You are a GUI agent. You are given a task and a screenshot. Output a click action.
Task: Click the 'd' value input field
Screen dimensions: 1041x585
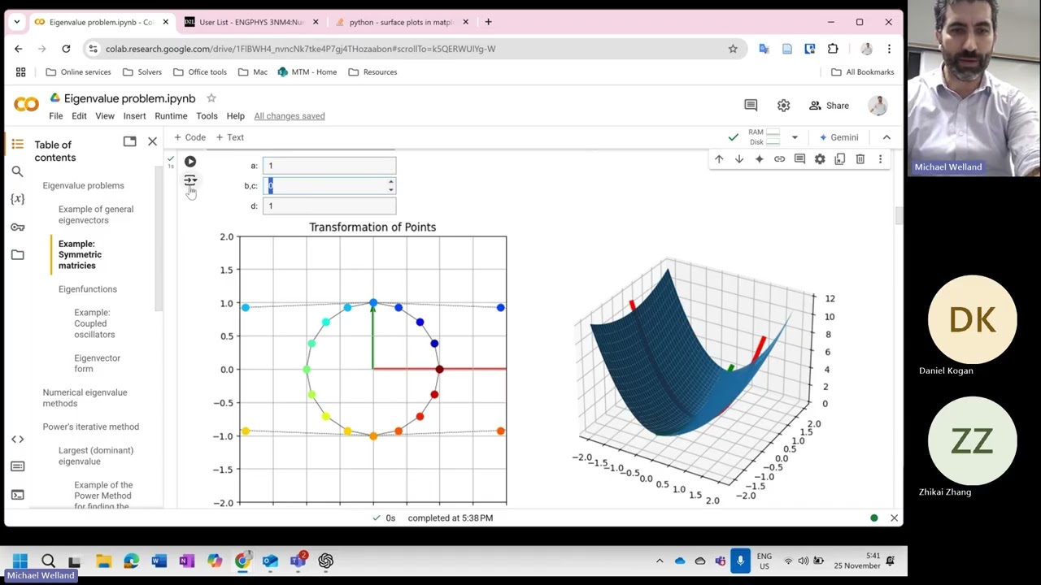coord(329,206)
